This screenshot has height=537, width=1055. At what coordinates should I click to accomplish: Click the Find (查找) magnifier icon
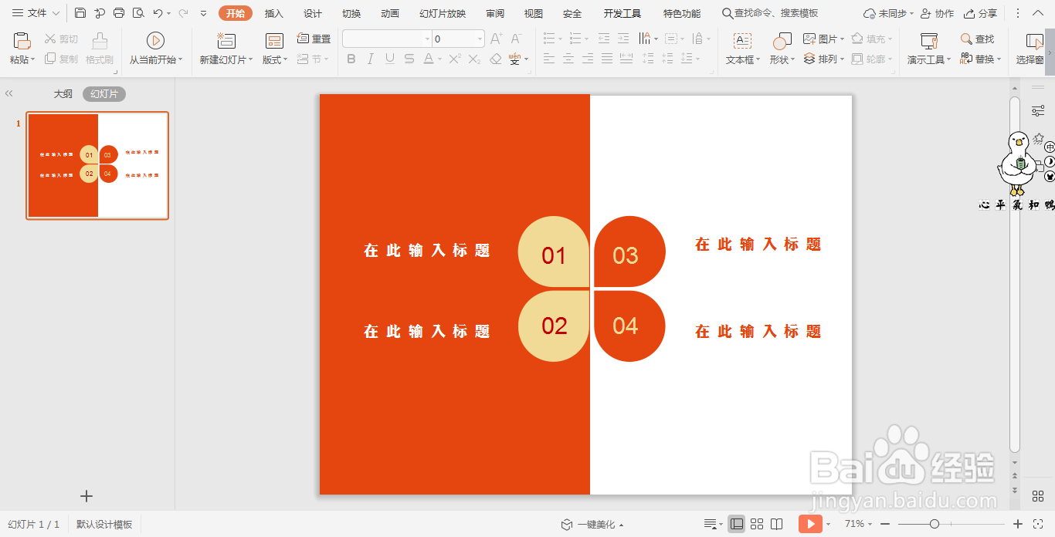coord(966,39)
